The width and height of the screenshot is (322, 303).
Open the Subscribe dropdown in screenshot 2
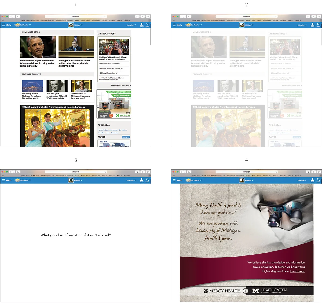pyautogui.click(x=302, y=25)
